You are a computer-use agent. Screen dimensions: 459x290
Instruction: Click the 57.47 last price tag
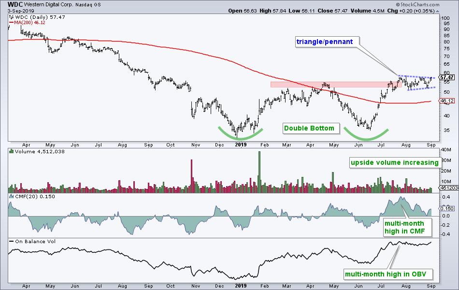point(447,78)
